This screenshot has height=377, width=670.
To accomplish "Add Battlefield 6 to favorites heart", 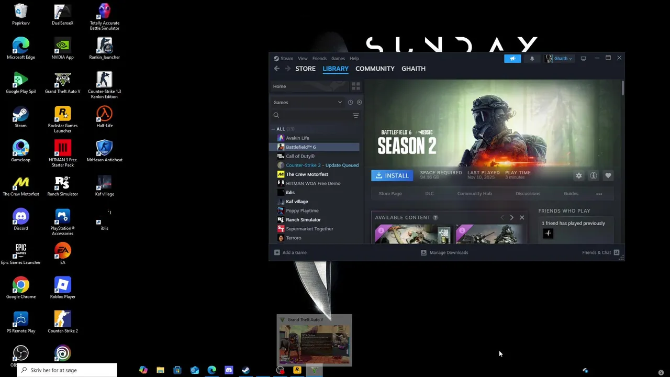I will pyautogui.click(x=608, y=176).
